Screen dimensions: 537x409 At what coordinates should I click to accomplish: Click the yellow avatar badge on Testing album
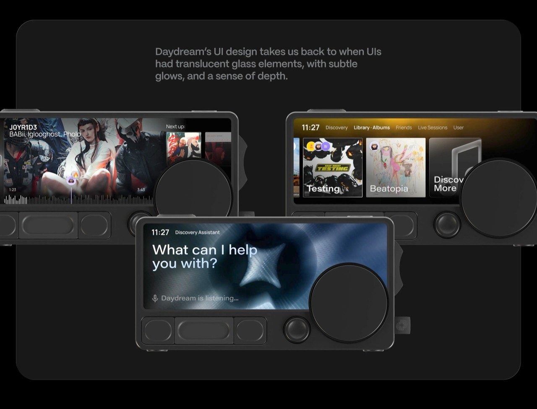[311, 146]
